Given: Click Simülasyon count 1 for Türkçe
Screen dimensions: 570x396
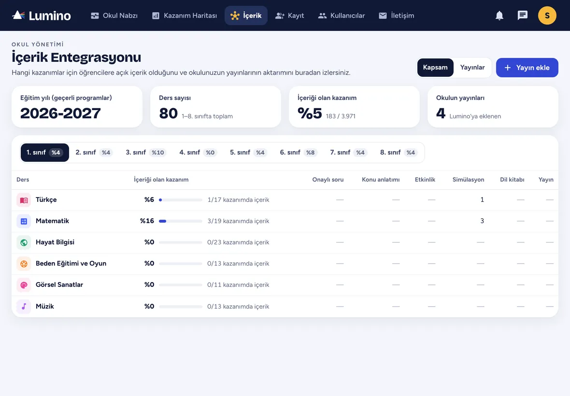Looking at the screenshot, I should coord(482,200).
